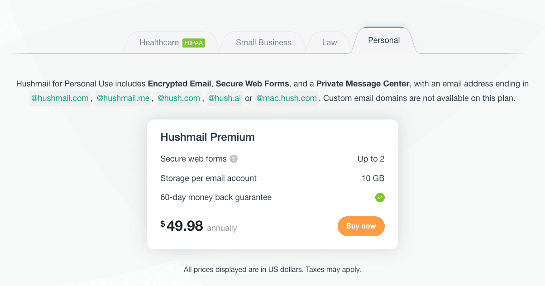The image size is (545, 286).
Task: Click the @hush.com domain tag
Action: point(179,98)
